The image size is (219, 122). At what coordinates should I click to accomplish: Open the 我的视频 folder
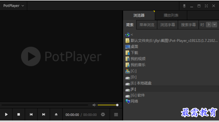[138, 59]
